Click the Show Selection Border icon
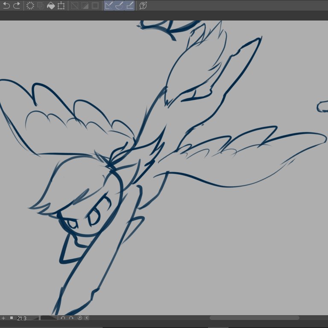The width and height of the screenshot is (328, 328). pos(95,6)
